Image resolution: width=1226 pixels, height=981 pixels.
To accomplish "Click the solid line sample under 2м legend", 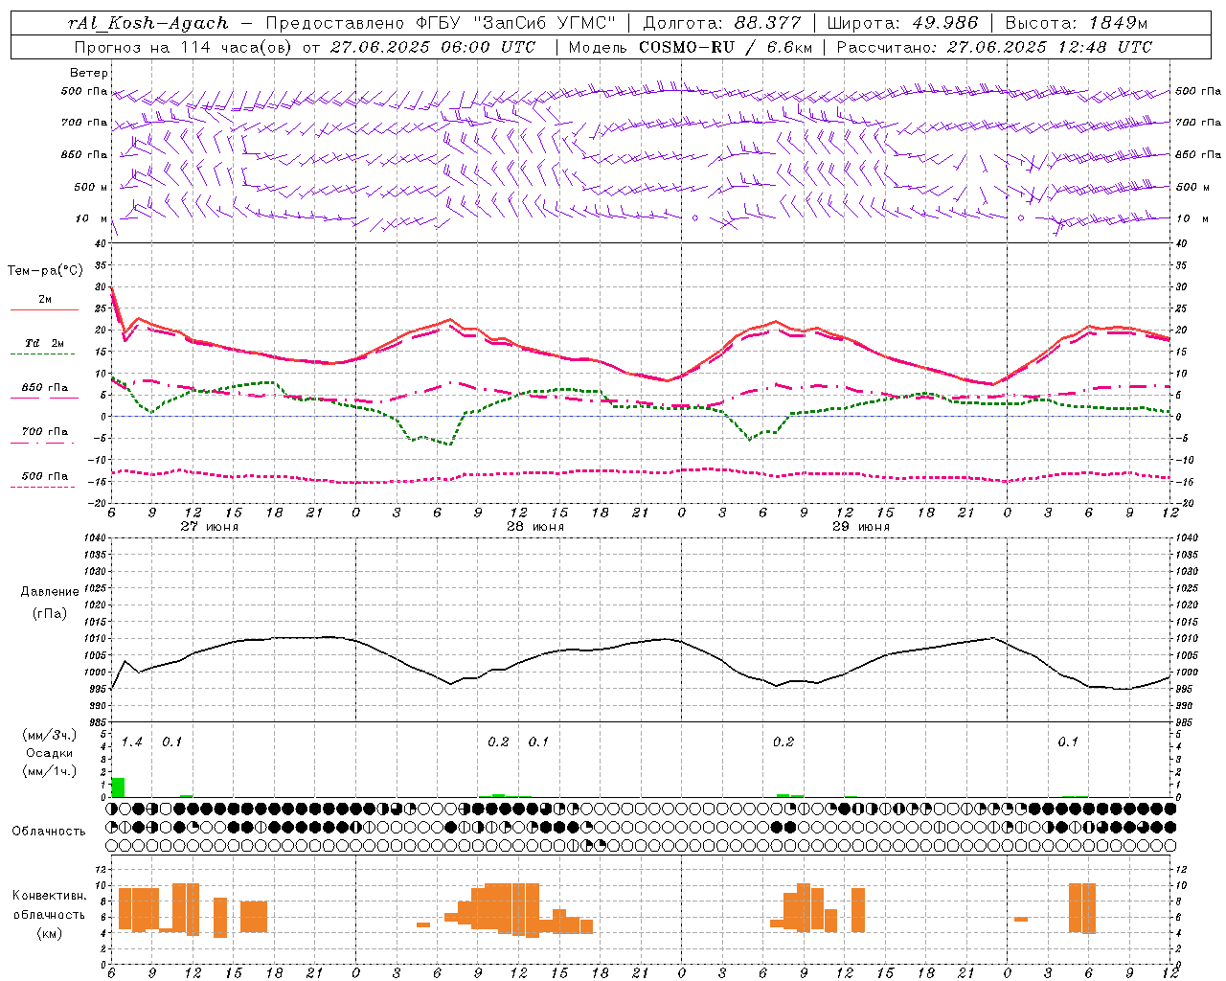I will (x=44, y=310).
